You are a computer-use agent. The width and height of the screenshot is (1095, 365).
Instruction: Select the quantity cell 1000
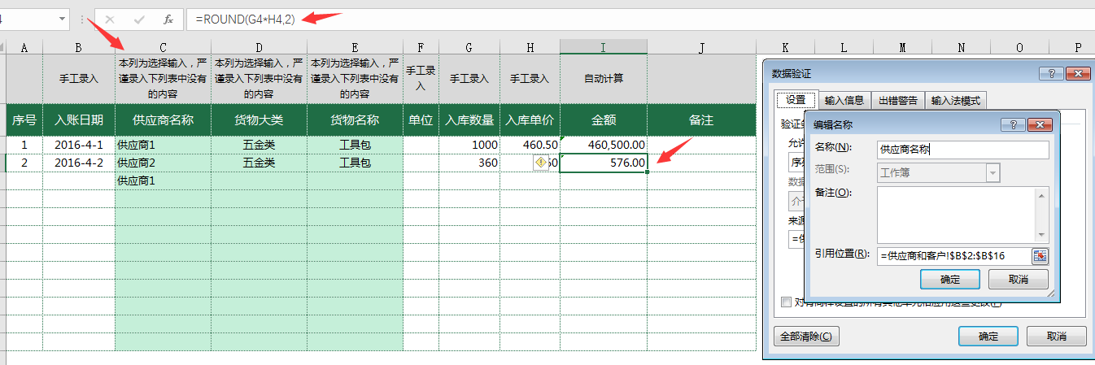click(x=469, y=145)
